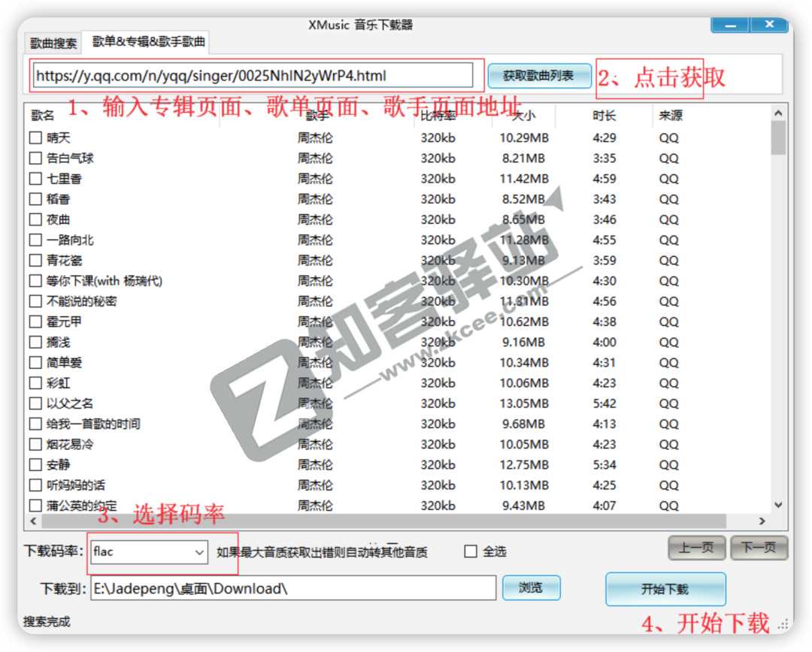
Task: Switch to the 歌曲搜索 tab
Action: pyautogui.click(x=53, y=43)
